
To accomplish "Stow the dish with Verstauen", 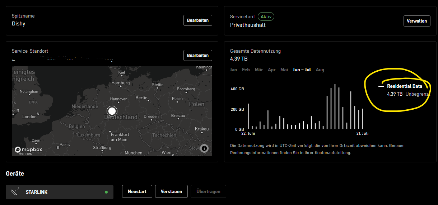I will pos(172,191).
